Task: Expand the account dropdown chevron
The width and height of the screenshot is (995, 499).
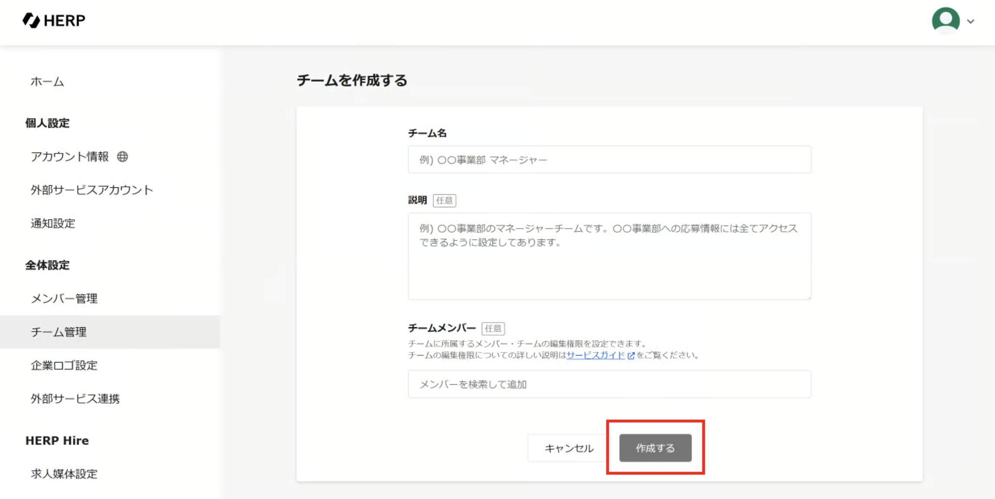Action: click(971, 21)
